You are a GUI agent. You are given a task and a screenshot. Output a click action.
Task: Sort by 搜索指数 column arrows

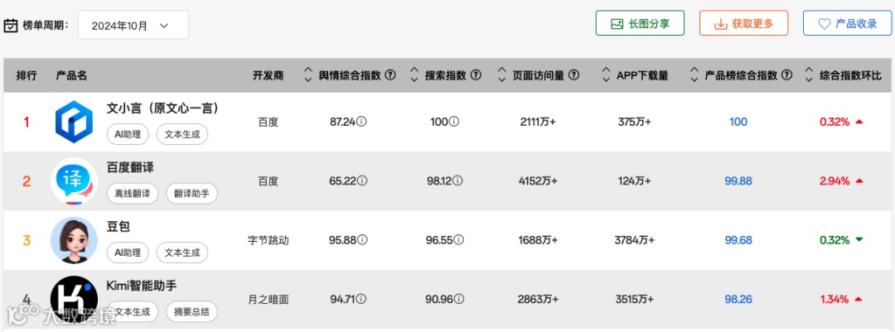coord(414,75)
